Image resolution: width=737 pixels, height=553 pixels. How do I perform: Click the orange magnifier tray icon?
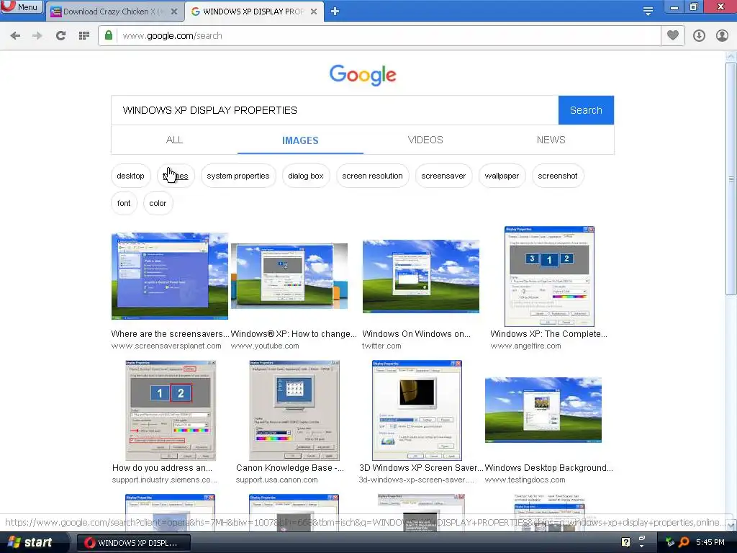684,542
